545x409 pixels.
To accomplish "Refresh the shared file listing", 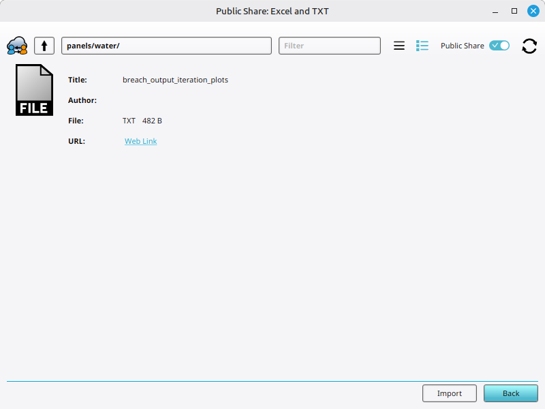I will click(x=529, y=46).
